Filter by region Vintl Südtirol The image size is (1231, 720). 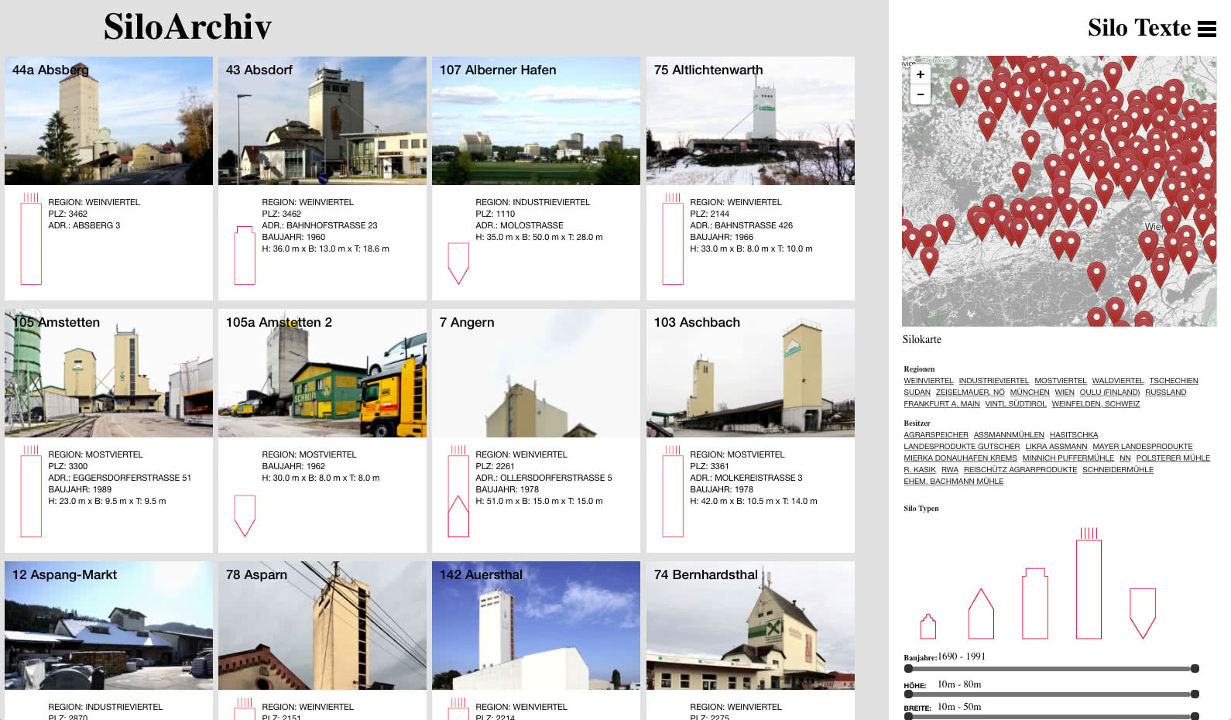click(1016, 404)
